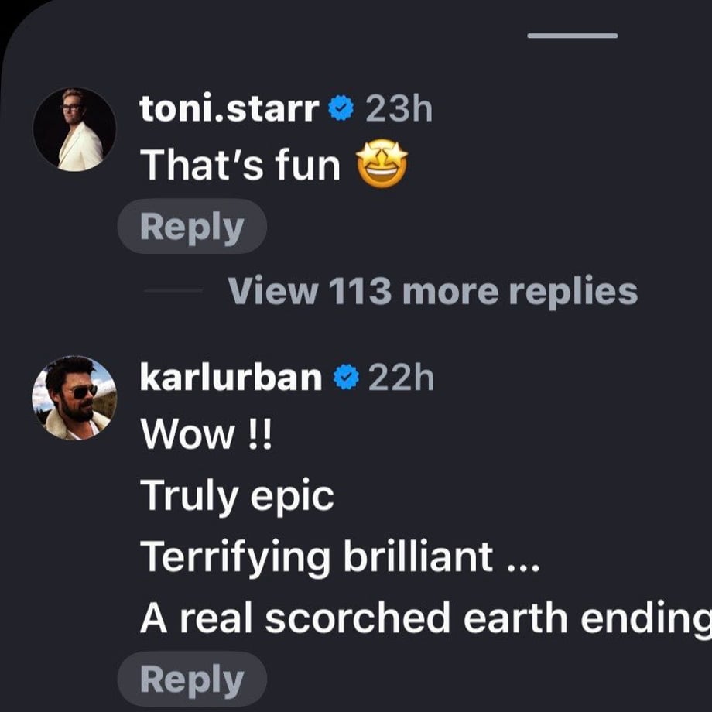This screenshot has height=712, width=712.
Task: Click the "Terrifying brilliant ..." comment line
Action: [340, 557]
